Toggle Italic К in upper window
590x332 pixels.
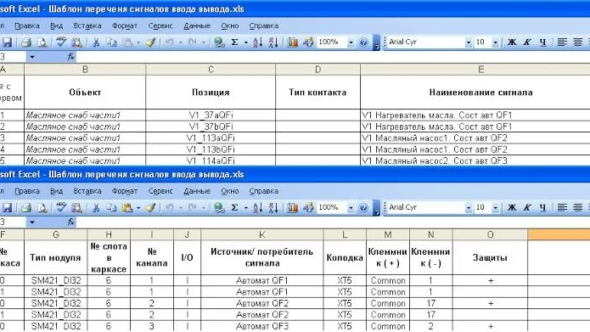tap(527, 42)
